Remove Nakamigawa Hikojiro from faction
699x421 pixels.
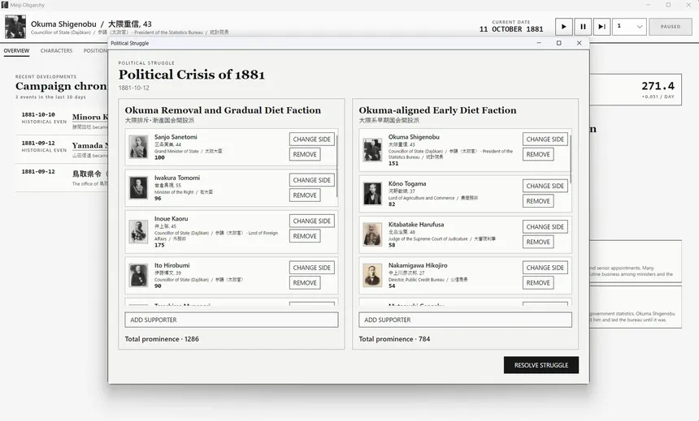538,283
